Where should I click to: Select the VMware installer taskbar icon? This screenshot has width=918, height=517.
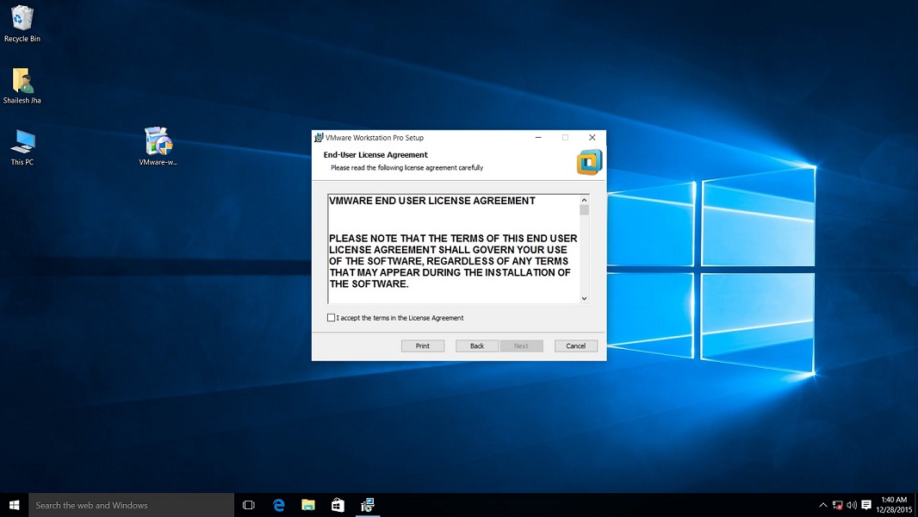368,505
